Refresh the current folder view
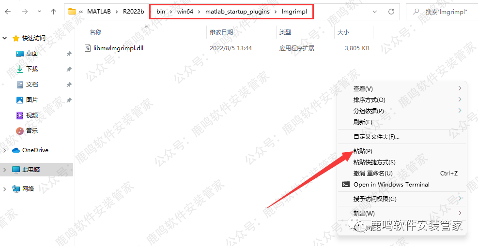Image resolution: width=478 pixels, height=246 pixels. pyautogui.click(x=391, y=11)
